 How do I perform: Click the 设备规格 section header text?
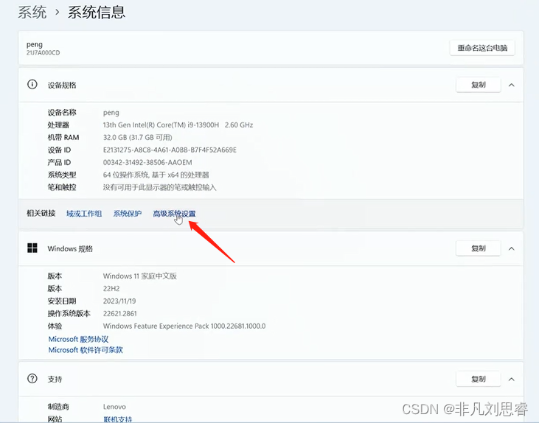(62, 85)
